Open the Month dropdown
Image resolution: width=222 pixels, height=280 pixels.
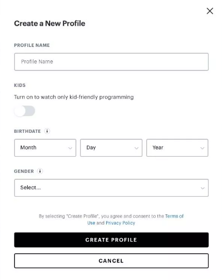click(45, 148)
